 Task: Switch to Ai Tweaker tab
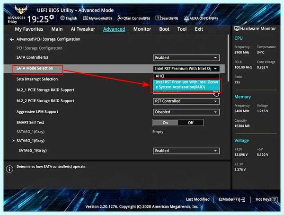(83, 29)
